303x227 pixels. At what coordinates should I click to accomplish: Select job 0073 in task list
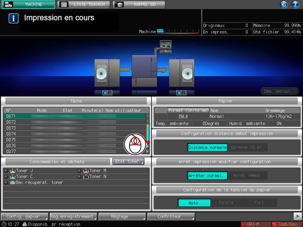pyautogui.click(x=74, y=128)
